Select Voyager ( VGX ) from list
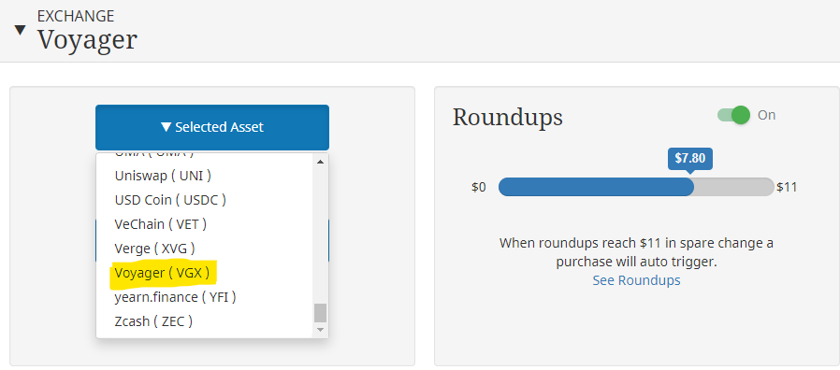The height and width of the screenshot is (370, 840). click(x=162, y=273)
